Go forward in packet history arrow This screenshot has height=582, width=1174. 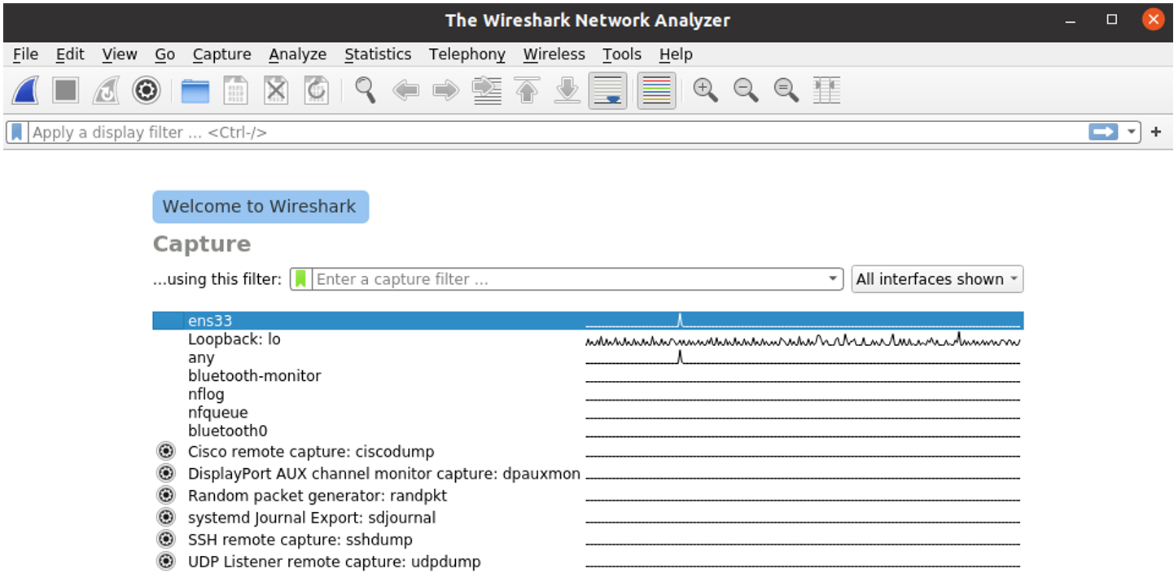pyautogui.click(x=446, y=90)
